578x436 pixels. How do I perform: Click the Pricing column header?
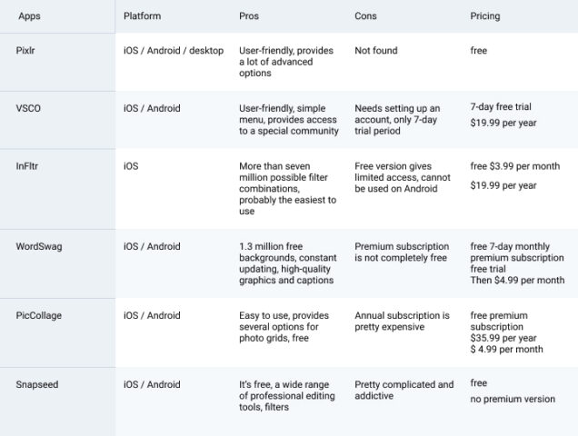pos(485,16)
